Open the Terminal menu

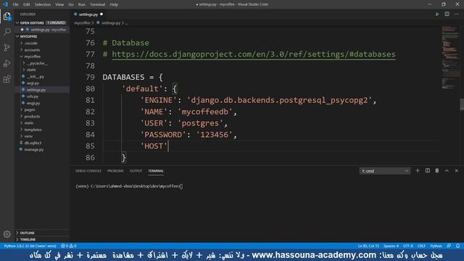97,4
